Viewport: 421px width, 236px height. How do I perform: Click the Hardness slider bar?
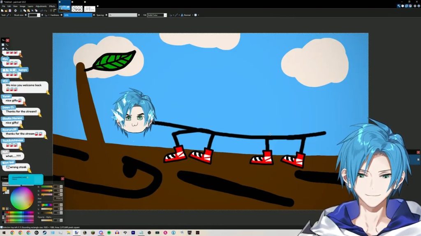[78, 15]
